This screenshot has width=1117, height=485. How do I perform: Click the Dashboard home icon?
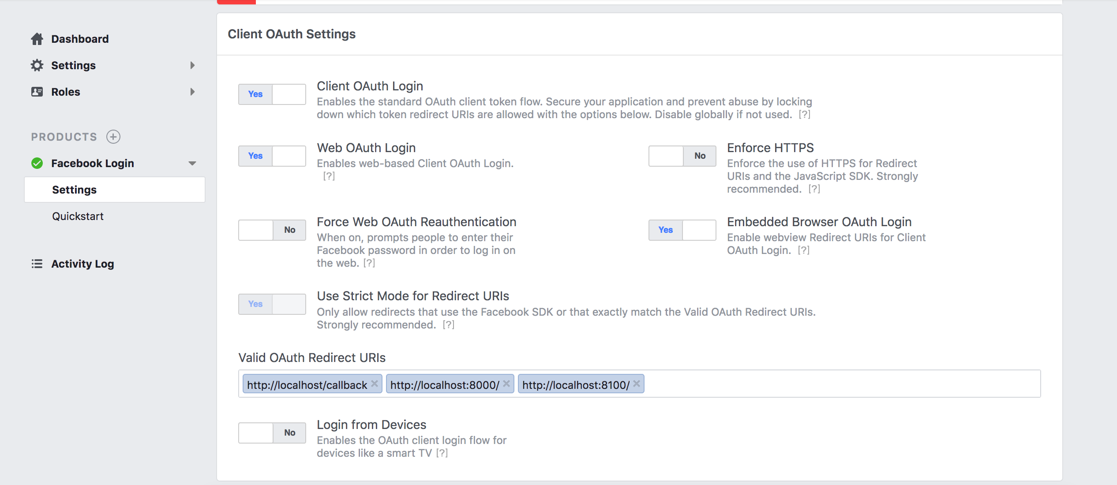37,39
